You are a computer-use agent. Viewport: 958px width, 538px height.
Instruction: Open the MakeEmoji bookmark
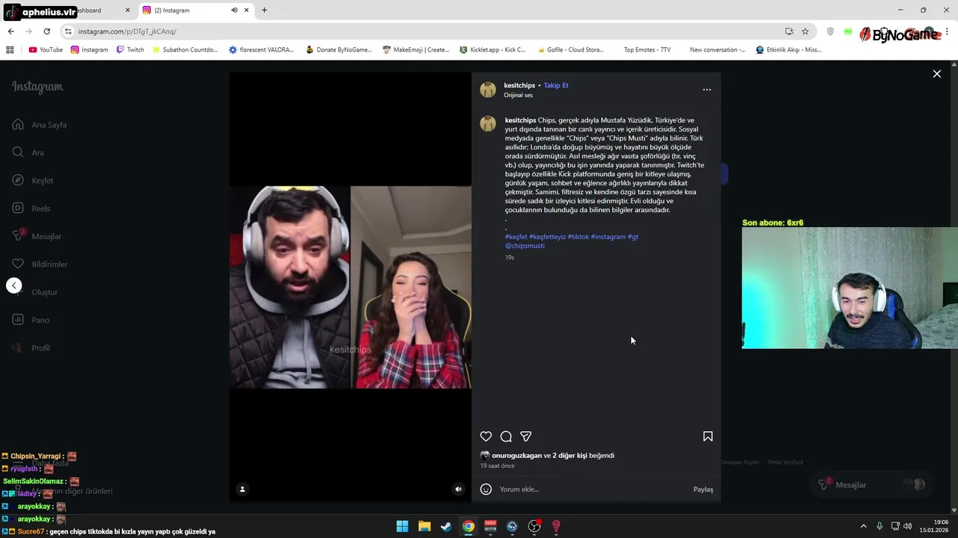coord(415,50)
